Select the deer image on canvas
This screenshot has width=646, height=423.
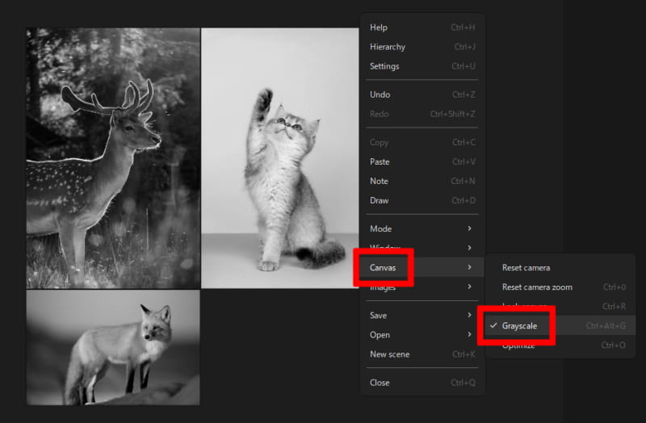click(x=113, y=157)
